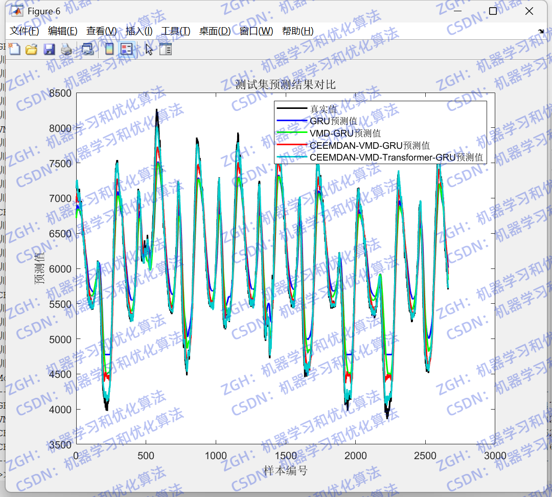Click the legend entry CEEMDAN-VMD-GRU预测值

370,146
